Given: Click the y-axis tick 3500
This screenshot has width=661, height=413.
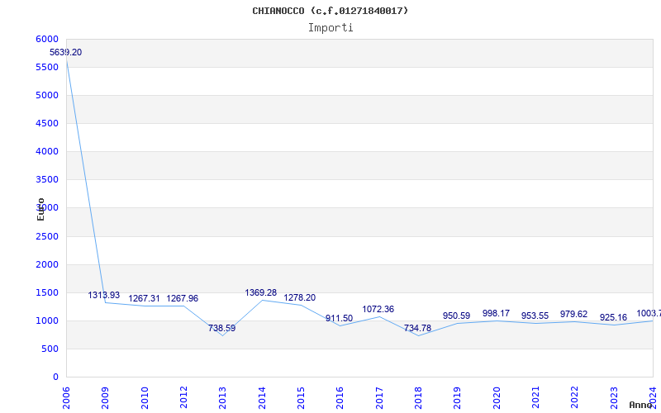Looking at the screenshot, I should (x=47, y=179).
